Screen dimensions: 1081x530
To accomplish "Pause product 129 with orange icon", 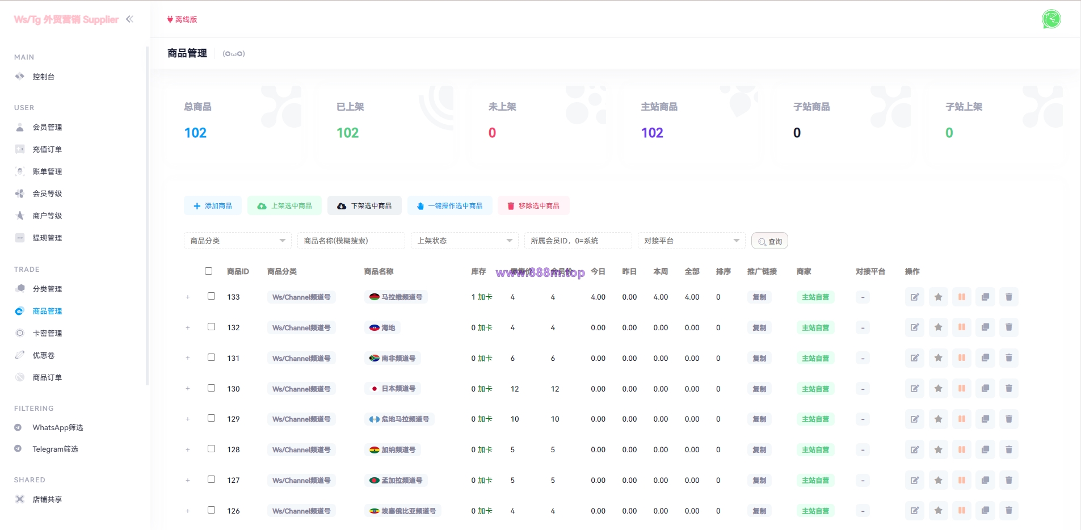I will click(x=962, y=419).
